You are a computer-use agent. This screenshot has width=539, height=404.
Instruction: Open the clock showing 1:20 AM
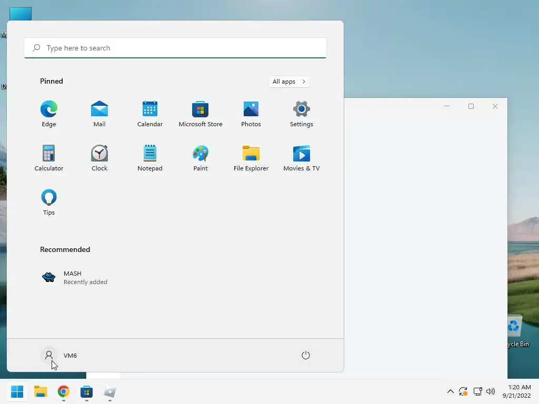click(517, 391)
